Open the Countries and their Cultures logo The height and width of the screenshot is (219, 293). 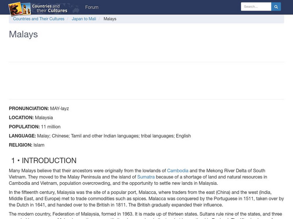click(38, 8)
